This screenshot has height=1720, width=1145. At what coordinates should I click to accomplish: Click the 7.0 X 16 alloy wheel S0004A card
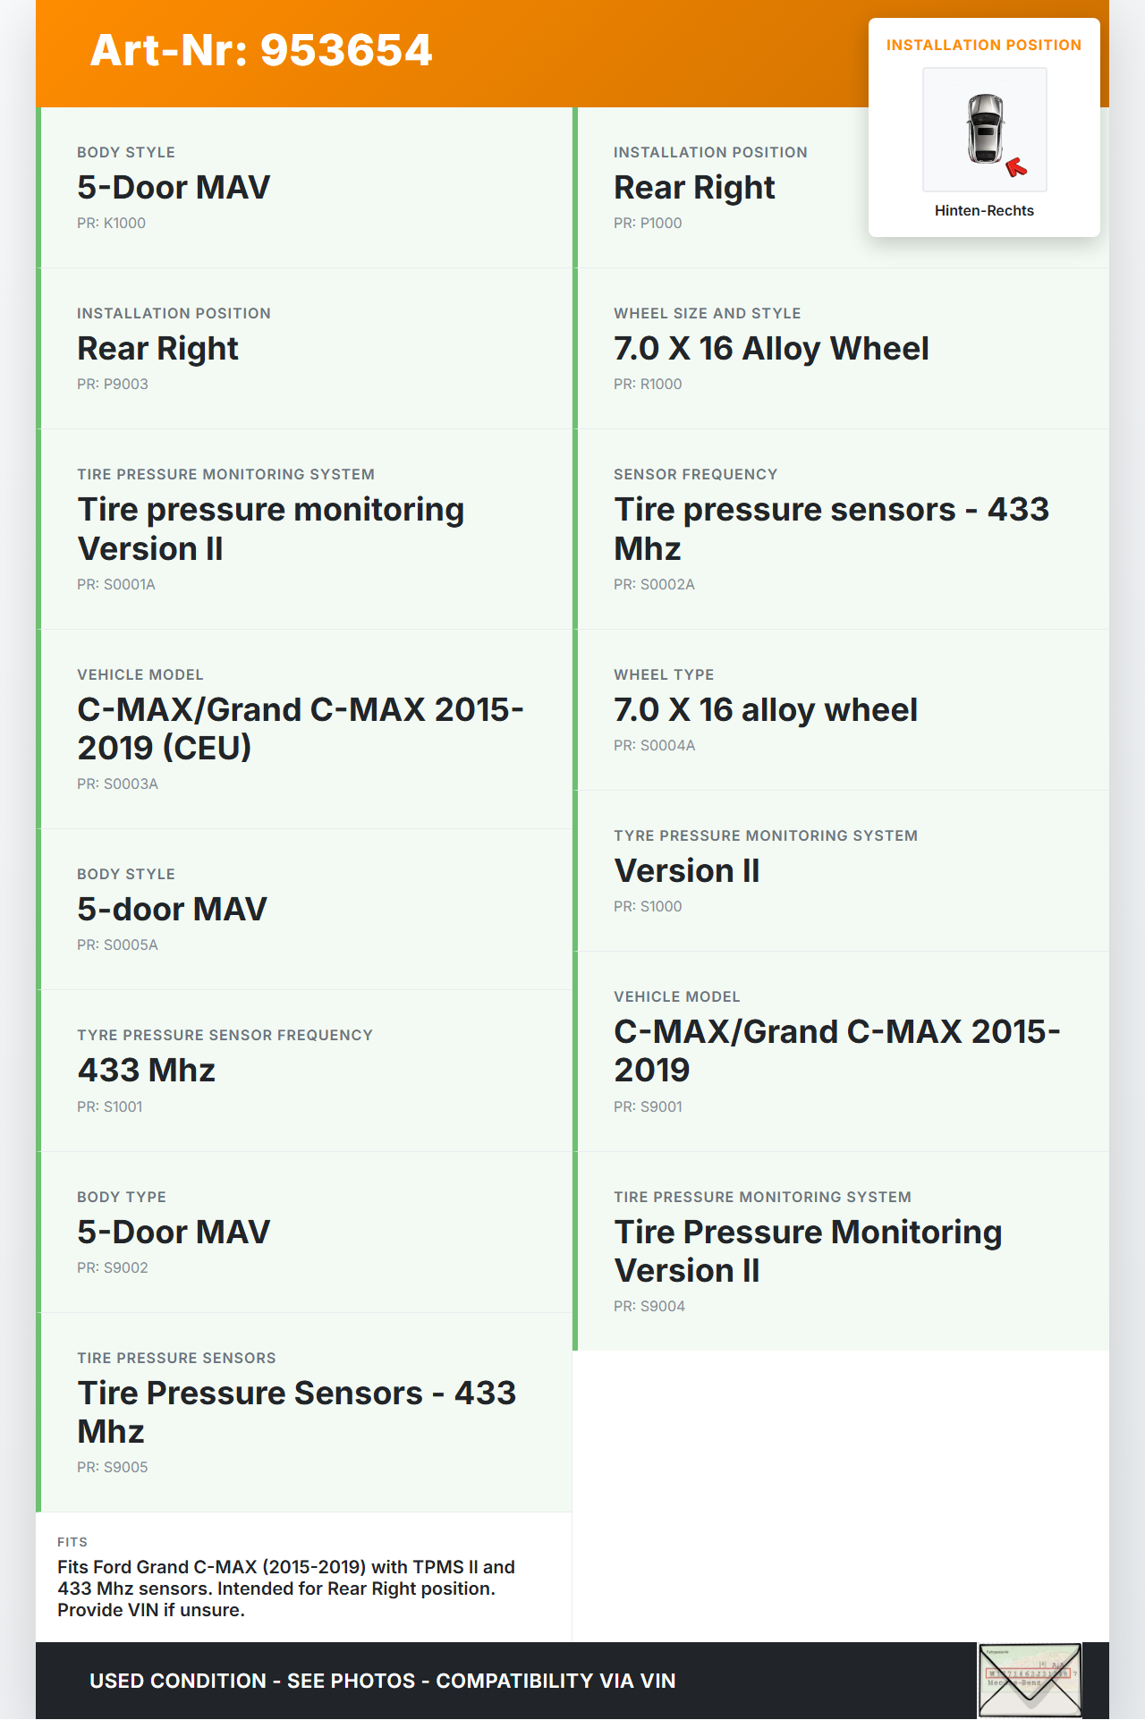click(x=841, y=710)
